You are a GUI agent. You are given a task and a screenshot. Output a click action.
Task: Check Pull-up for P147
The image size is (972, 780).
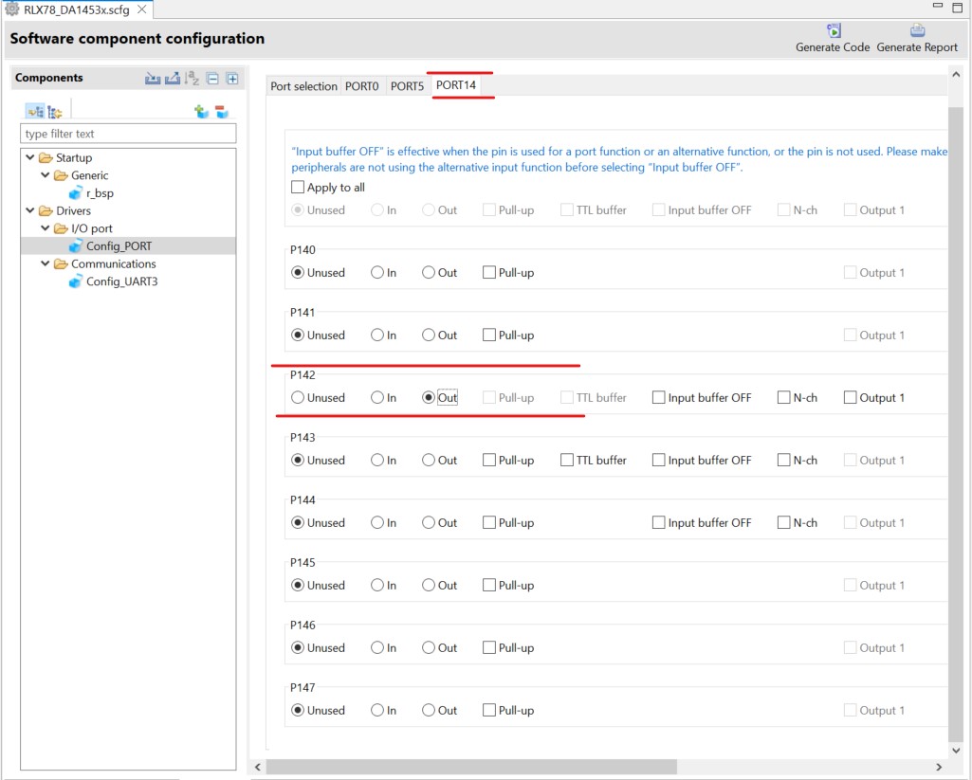pos(489,711)
